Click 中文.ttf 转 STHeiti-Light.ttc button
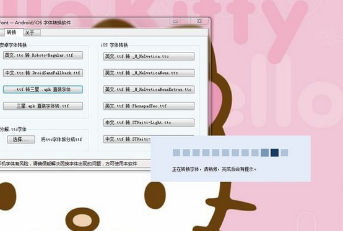This screenshot has height=231, width=343. coord(149,122)
